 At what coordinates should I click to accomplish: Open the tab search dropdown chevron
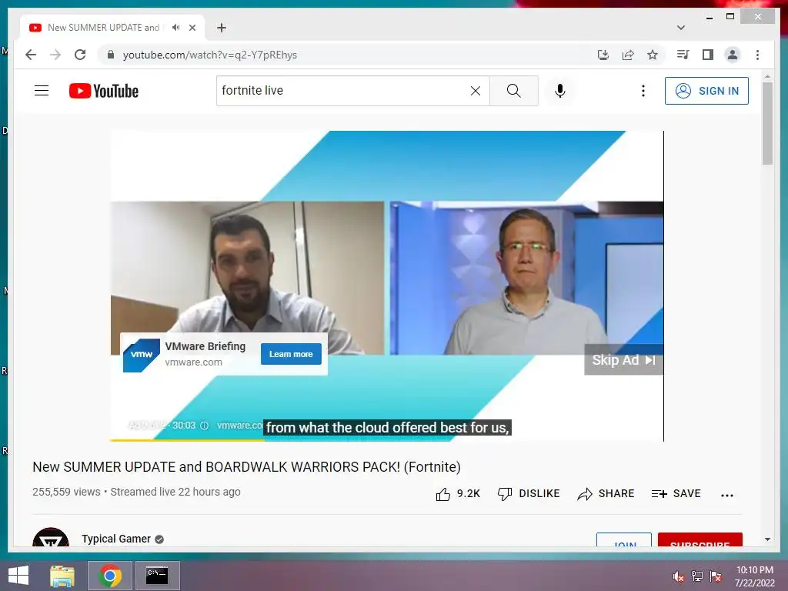[680, 28]
